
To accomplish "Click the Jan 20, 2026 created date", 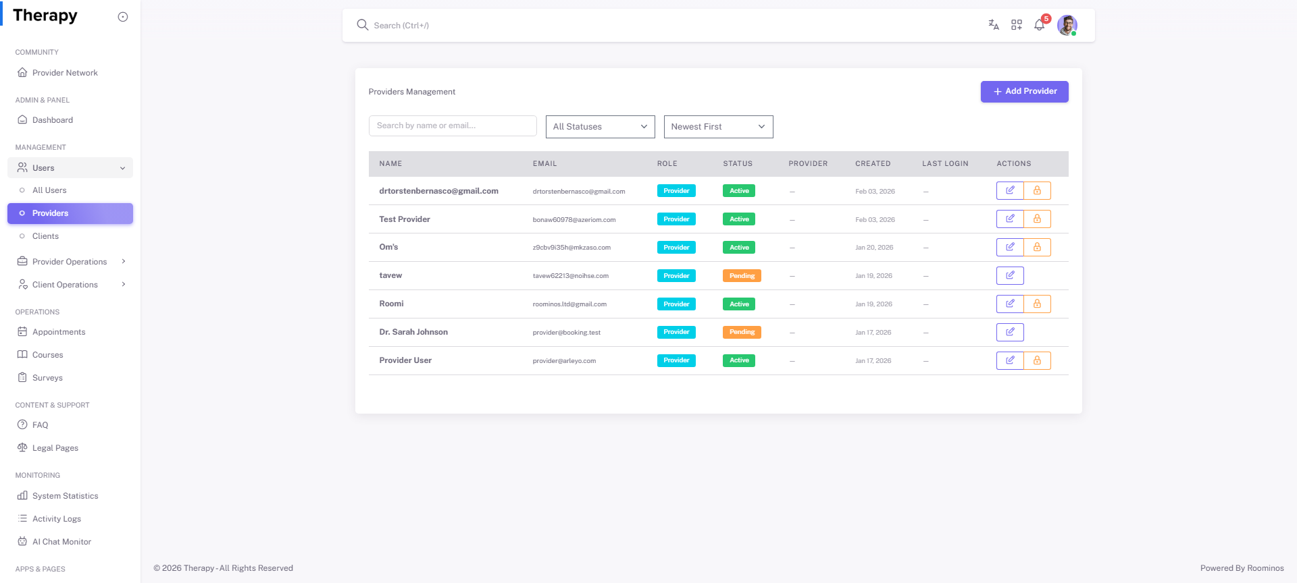I will coord(874,248).
